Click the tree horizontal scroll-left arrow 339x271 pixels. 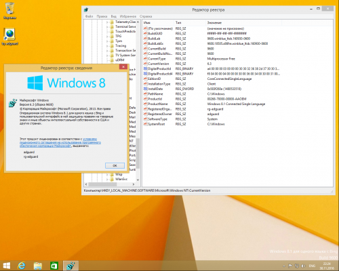click(86, 184)
